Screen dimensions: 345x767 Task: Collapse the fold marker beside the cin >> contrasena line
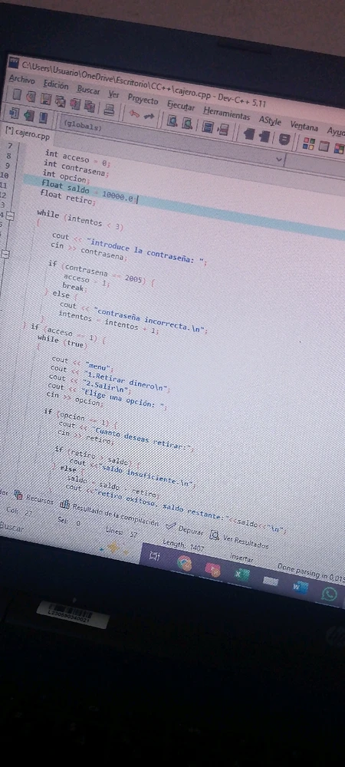[x=6, y=254]
